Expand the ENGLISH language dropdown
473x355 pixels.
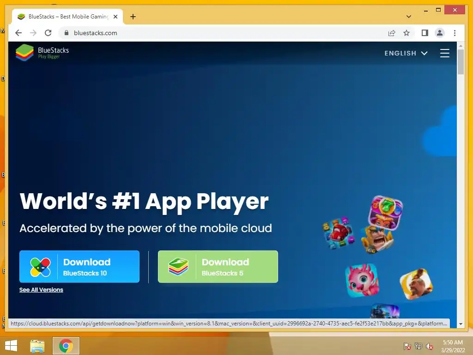[406, 54]
